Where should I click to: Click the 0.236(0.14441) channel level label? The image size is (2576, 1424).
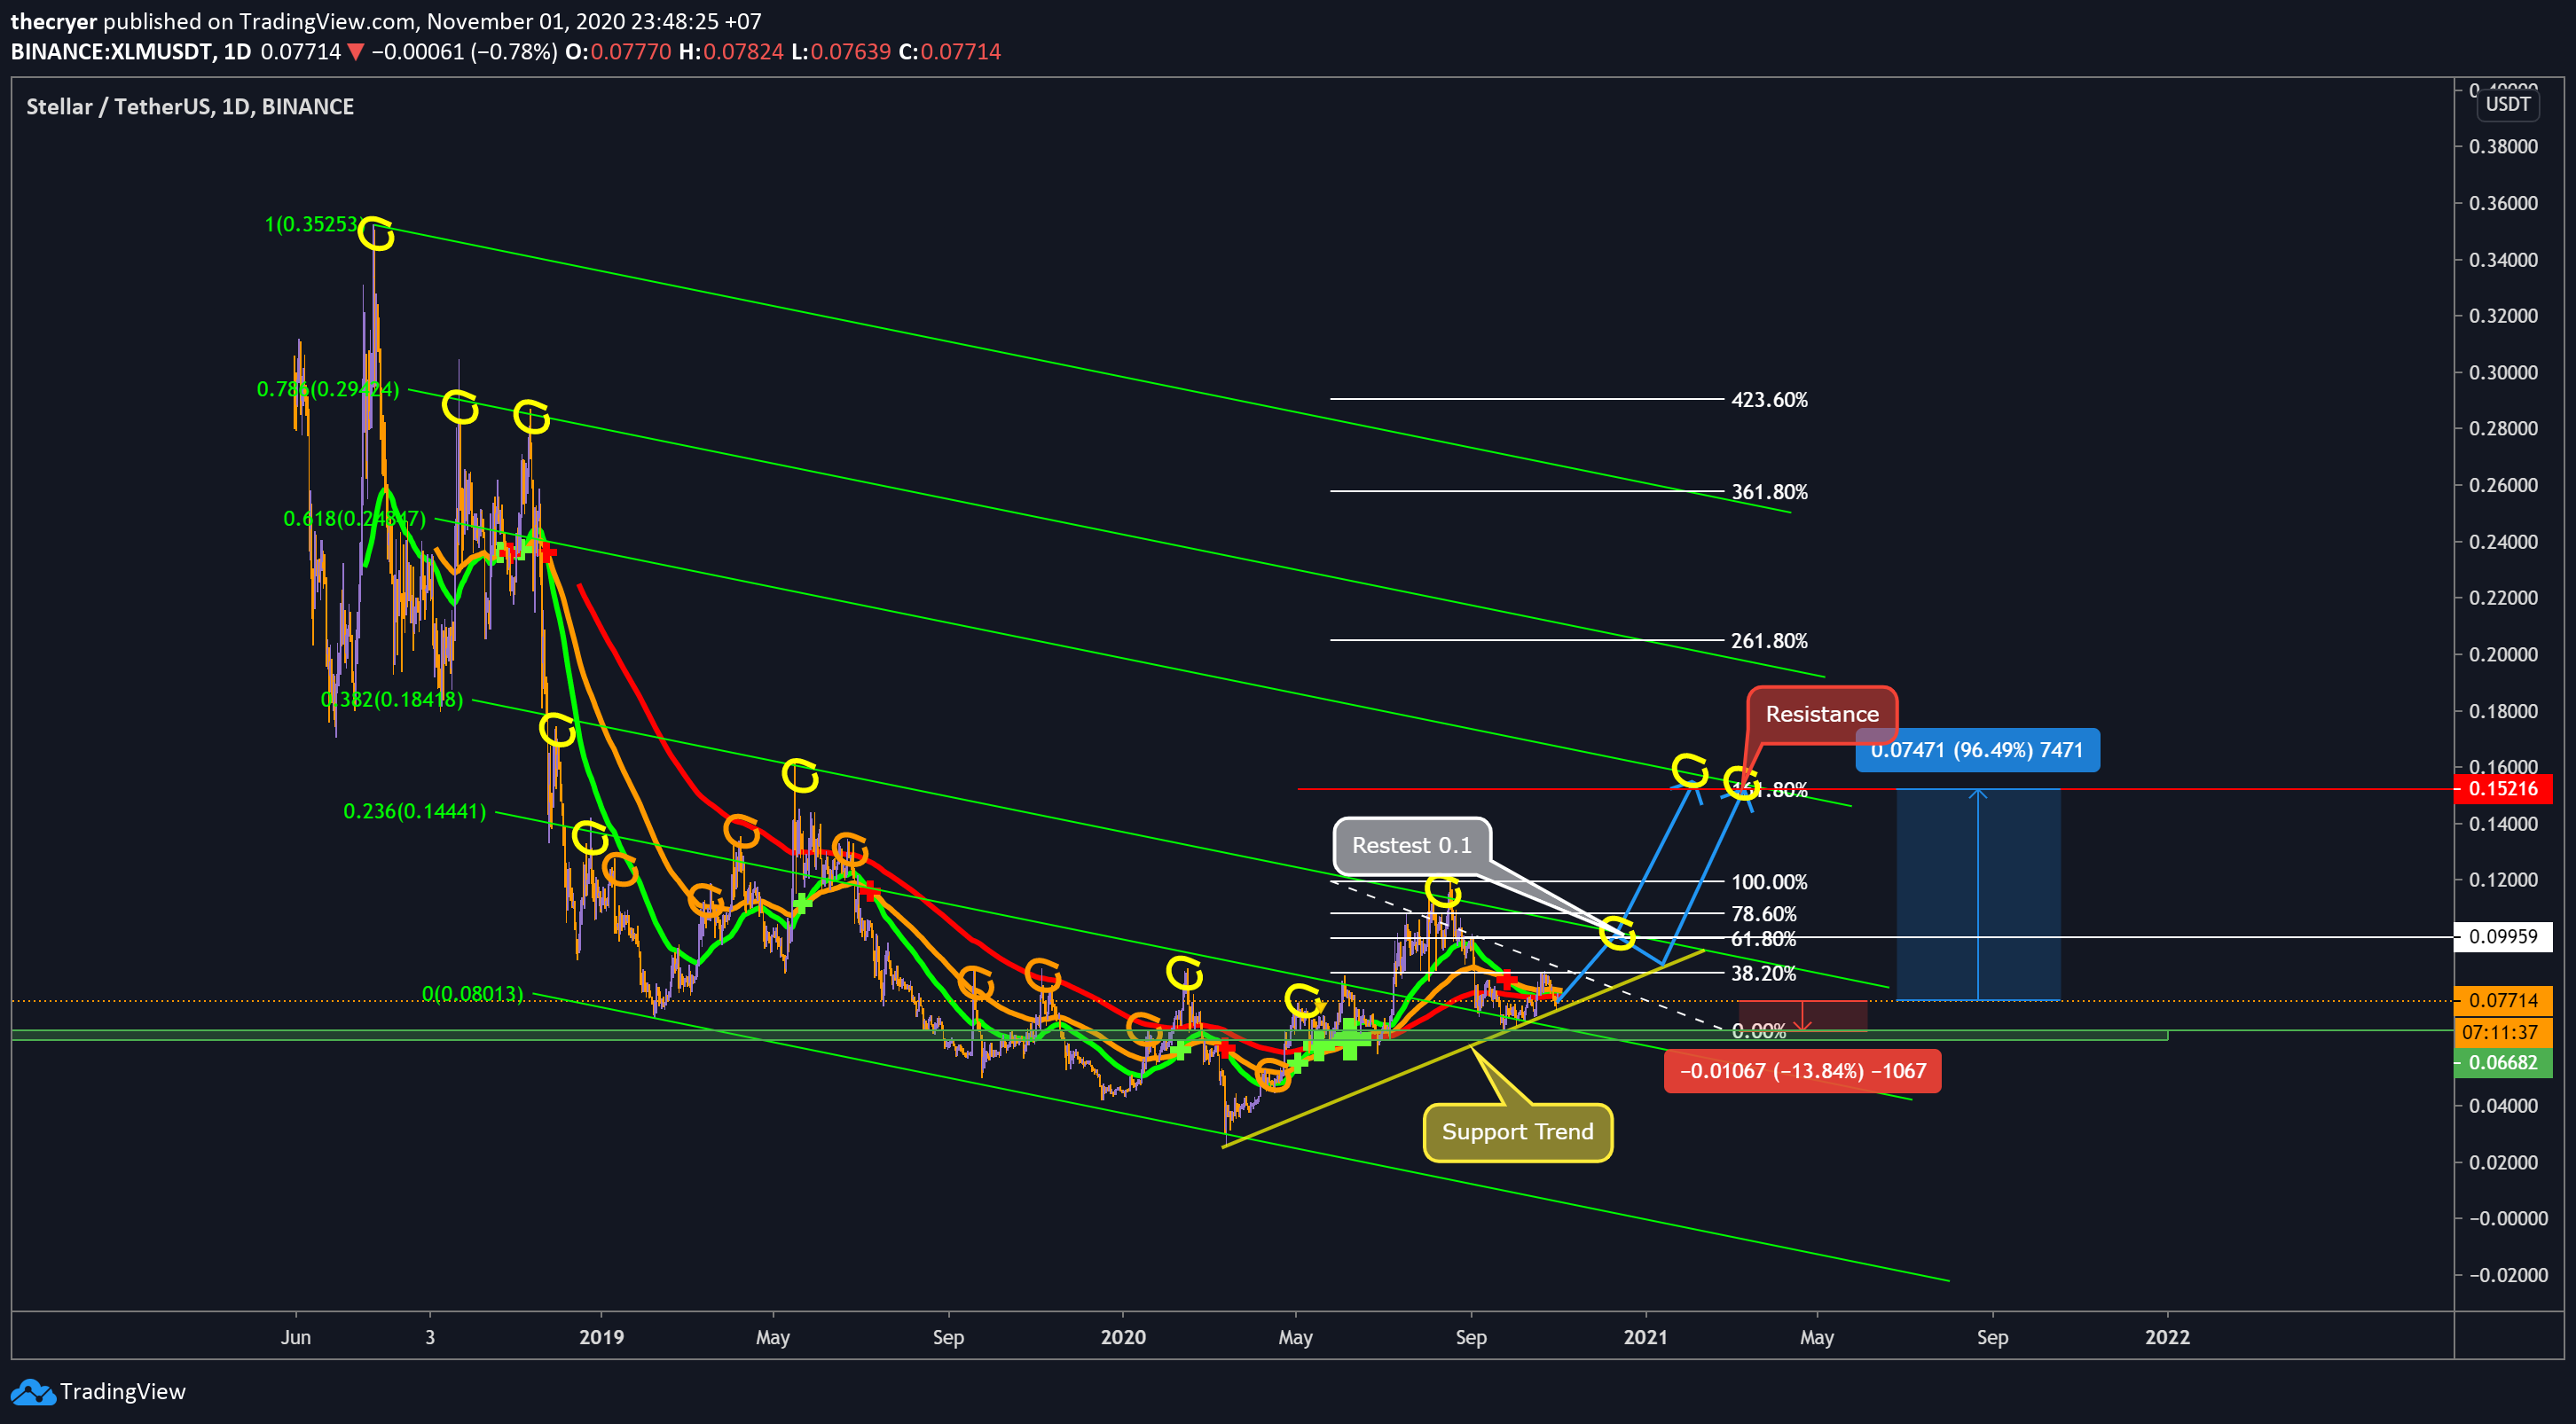(415, 810)
